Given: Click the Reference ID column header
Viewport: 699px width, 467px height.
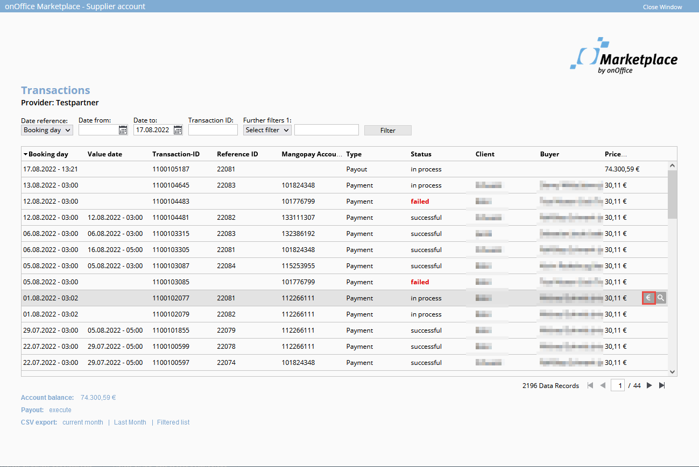Looking at the screenshot, I should [x=237, y=154].
